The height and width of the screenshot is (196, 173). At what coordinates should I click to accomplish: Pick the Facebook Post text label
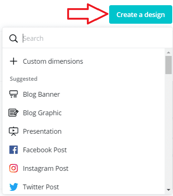[x=45, y=150]
